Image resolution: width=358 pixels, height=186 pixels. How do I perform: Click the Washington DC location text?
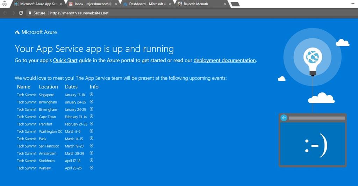point(50,131)
